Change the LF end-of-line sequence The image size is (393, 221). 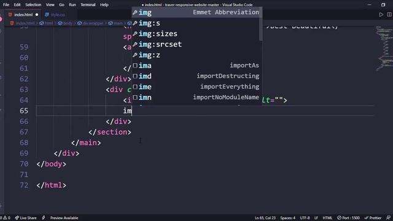[x=316, y=218]
